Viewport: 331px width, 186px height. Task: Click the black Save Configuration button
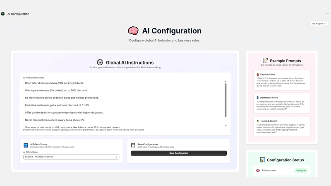[x=179, y=153]
